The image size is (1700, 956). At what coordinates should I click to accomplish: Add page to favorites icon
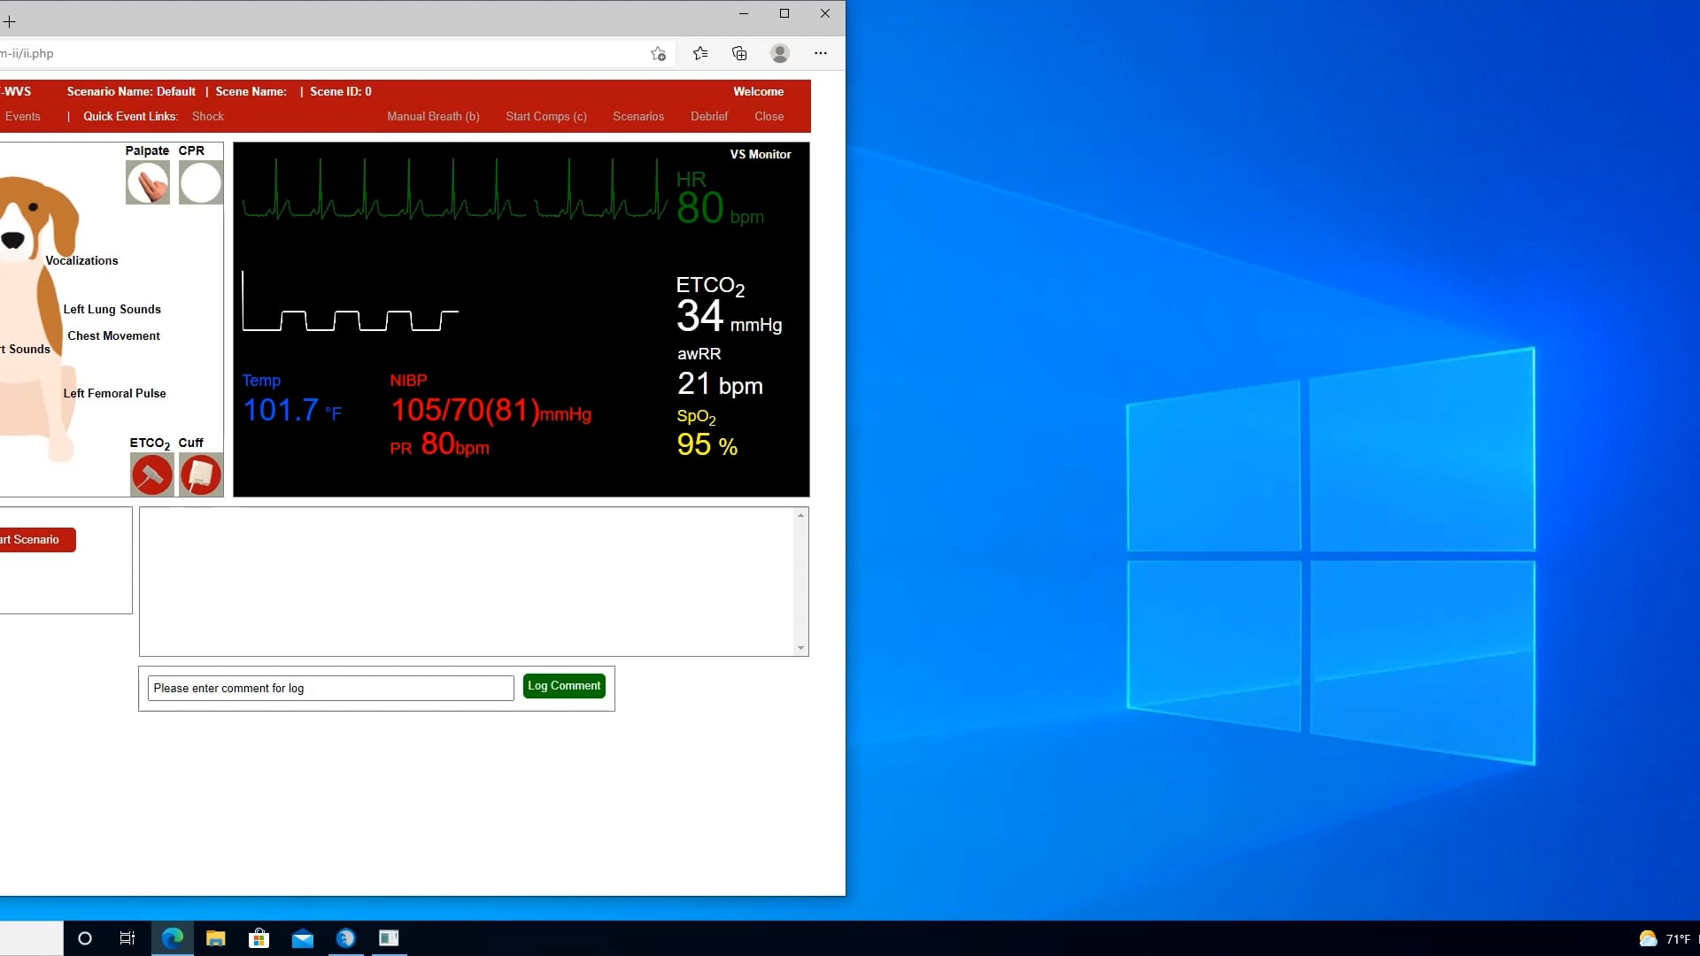tap(658, 54)
